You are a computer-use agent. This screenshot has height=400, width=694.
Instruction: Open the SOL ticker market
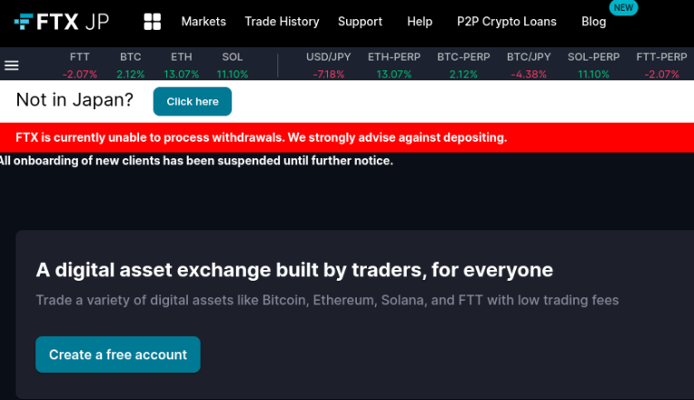[232, 65]
